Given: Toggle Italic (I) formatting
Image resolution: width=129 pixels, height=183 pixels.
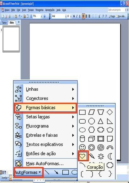Looking at the screenshot, I should (x=77, y=16).
